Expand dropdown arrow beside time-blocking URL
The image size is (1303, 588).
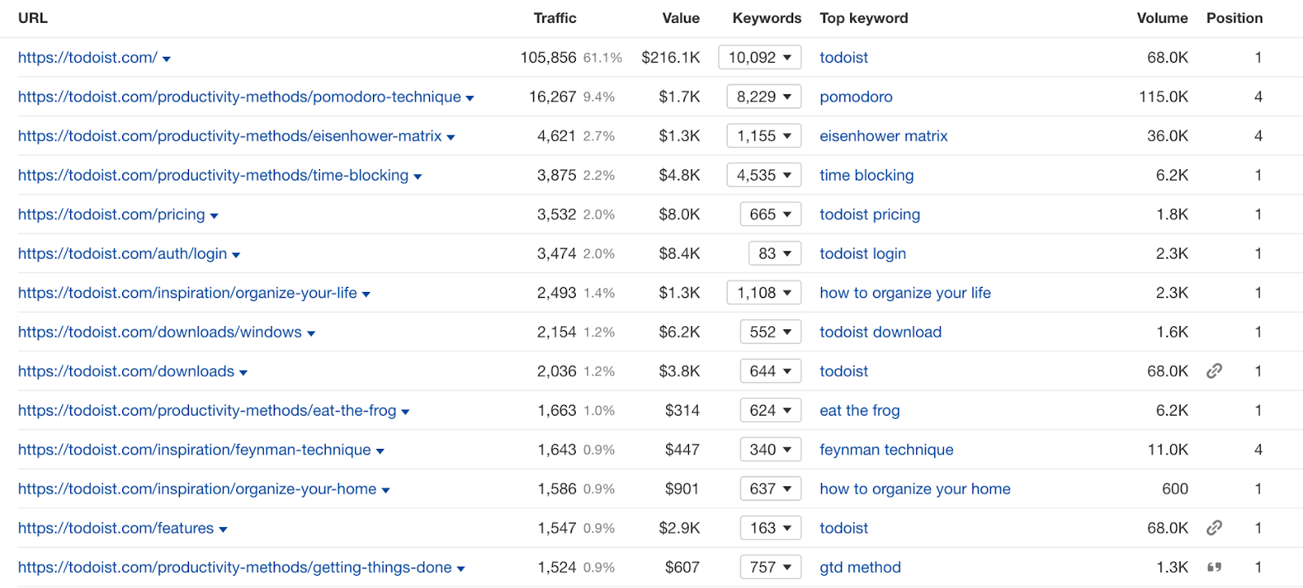point(418,176)
